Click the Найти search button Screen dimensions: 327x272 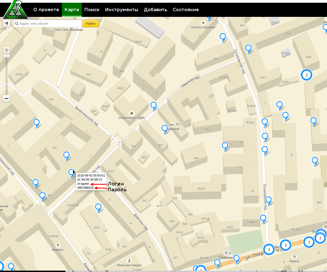click(x=90, y=24)
